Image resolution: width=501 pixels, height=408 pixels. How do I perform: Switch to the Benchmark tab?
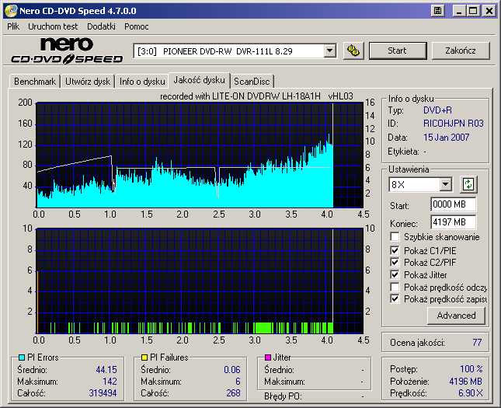35,82
